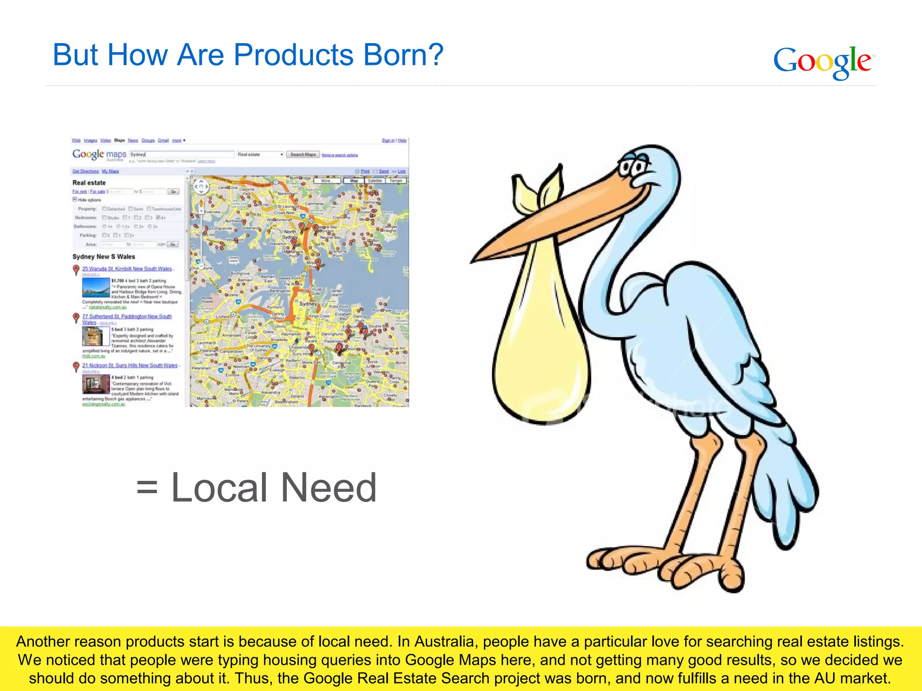Switch map to Terrain view
Image resolution: width=922 pixels, height=691 pixels.
pos(396,181)
